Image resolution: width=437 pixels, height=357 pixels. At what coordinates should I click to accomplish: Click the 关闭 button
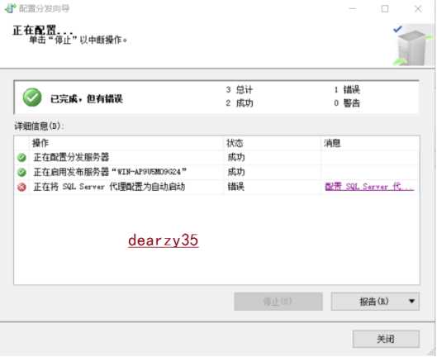pyautogui.click(x=386, y=339)
